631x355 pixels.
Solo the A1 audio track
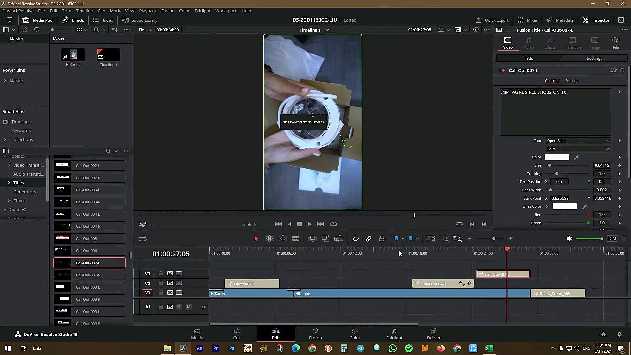pos(179,307)
